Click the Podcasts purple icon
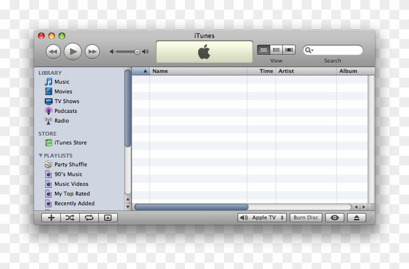The height and width of the screenshot is (269, 409). tap(49, 111)
